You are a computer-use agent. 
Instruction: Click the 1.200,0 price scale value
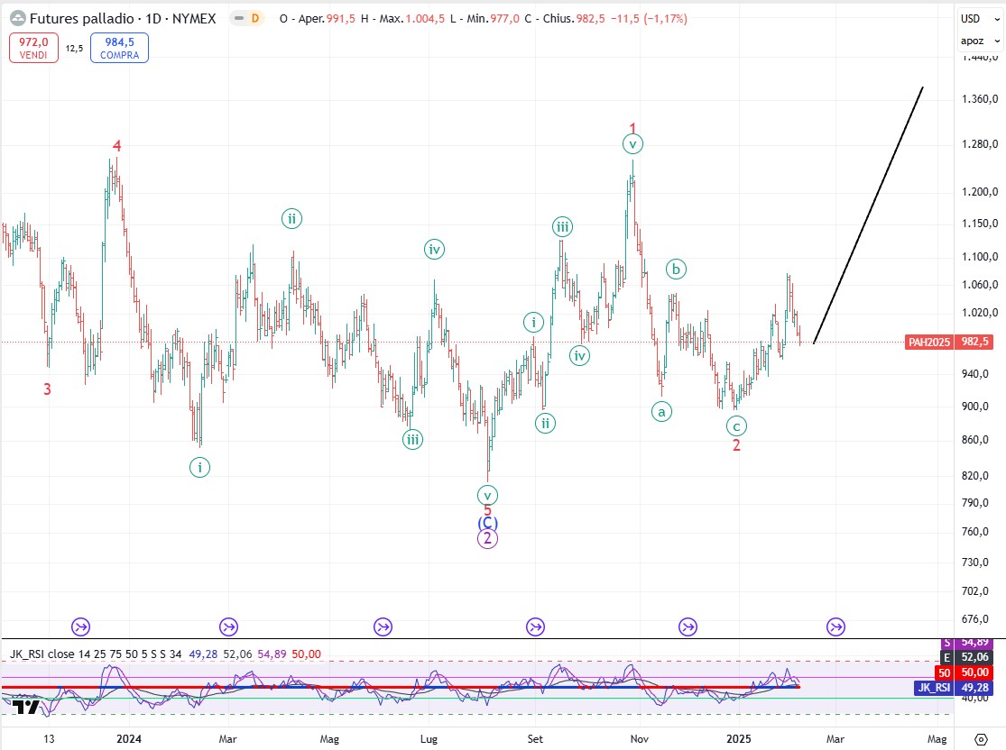(980, 192)
